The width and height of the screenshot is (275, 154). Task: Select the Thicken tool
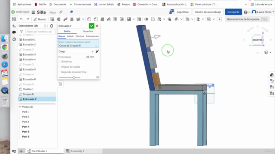[x=78, y=19]
